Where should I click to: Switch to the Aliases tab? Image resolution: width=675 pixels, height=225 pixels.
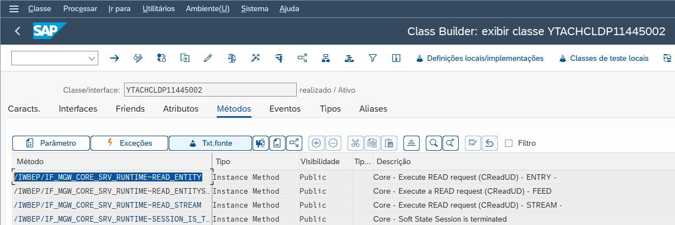point(373,109)
